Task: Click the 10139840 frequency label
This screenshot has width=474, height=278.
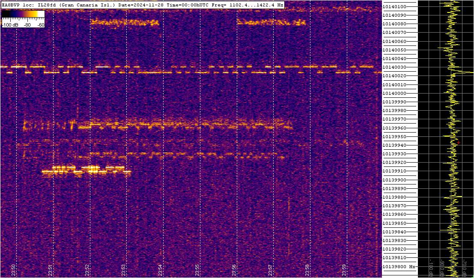Action: (394, 232)
